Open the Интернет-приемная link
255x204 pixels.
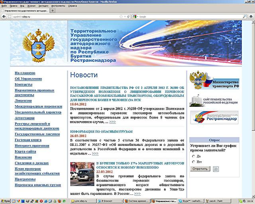[x=32, y=146]
